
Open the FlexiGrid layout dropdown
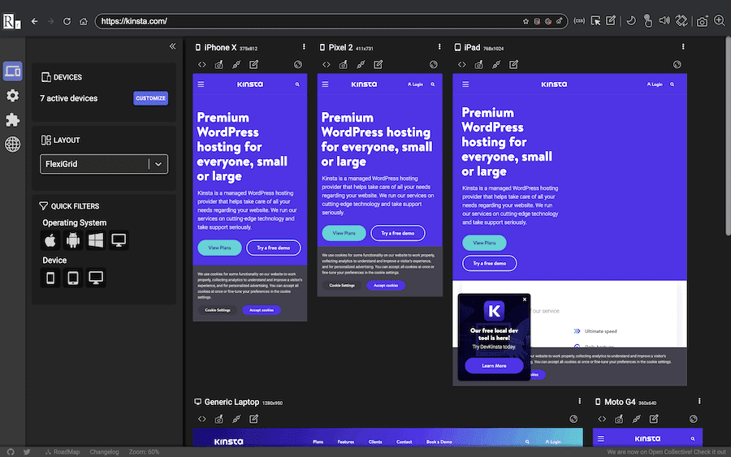click(104, 164)
